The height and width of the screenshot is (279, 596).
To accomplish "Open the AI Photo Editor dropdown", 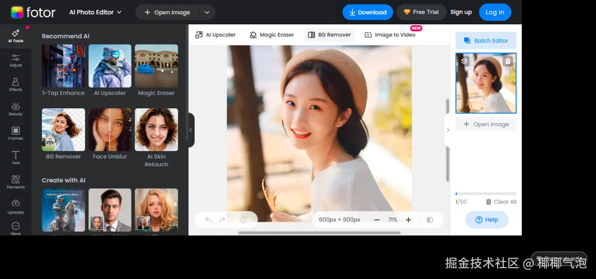I will 95,12.
